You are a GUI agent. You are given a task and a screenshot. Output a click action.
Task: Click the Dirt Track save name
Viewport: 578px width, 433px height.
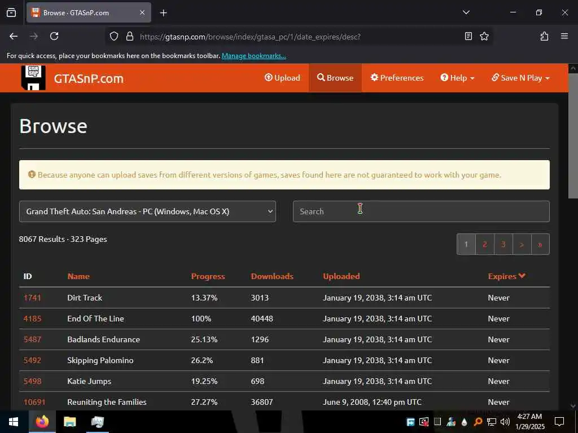point(85,298)
